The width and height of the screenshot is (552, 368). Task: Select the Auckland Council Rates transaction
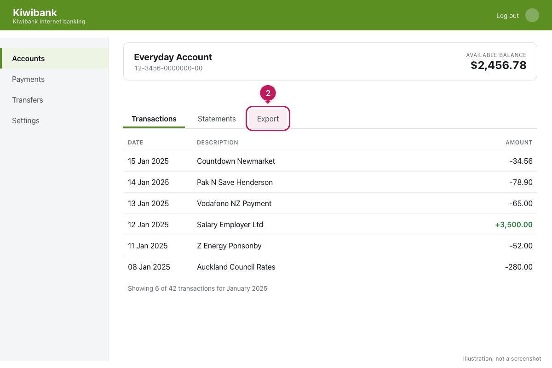click(330, 267)
